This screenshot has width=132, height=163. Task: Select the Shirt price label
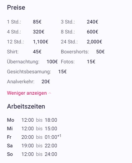(x=13, y=52)
